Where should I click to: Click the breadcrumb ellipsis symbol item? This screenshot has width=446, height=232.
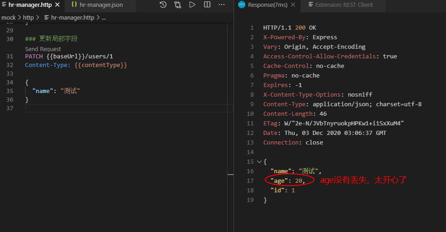pos(104,18)
